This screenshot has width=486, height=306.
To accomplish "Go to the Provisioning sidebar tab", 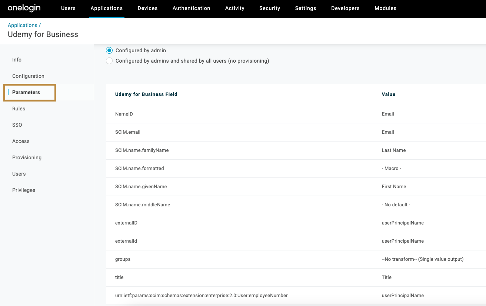I will click(27, 157).
